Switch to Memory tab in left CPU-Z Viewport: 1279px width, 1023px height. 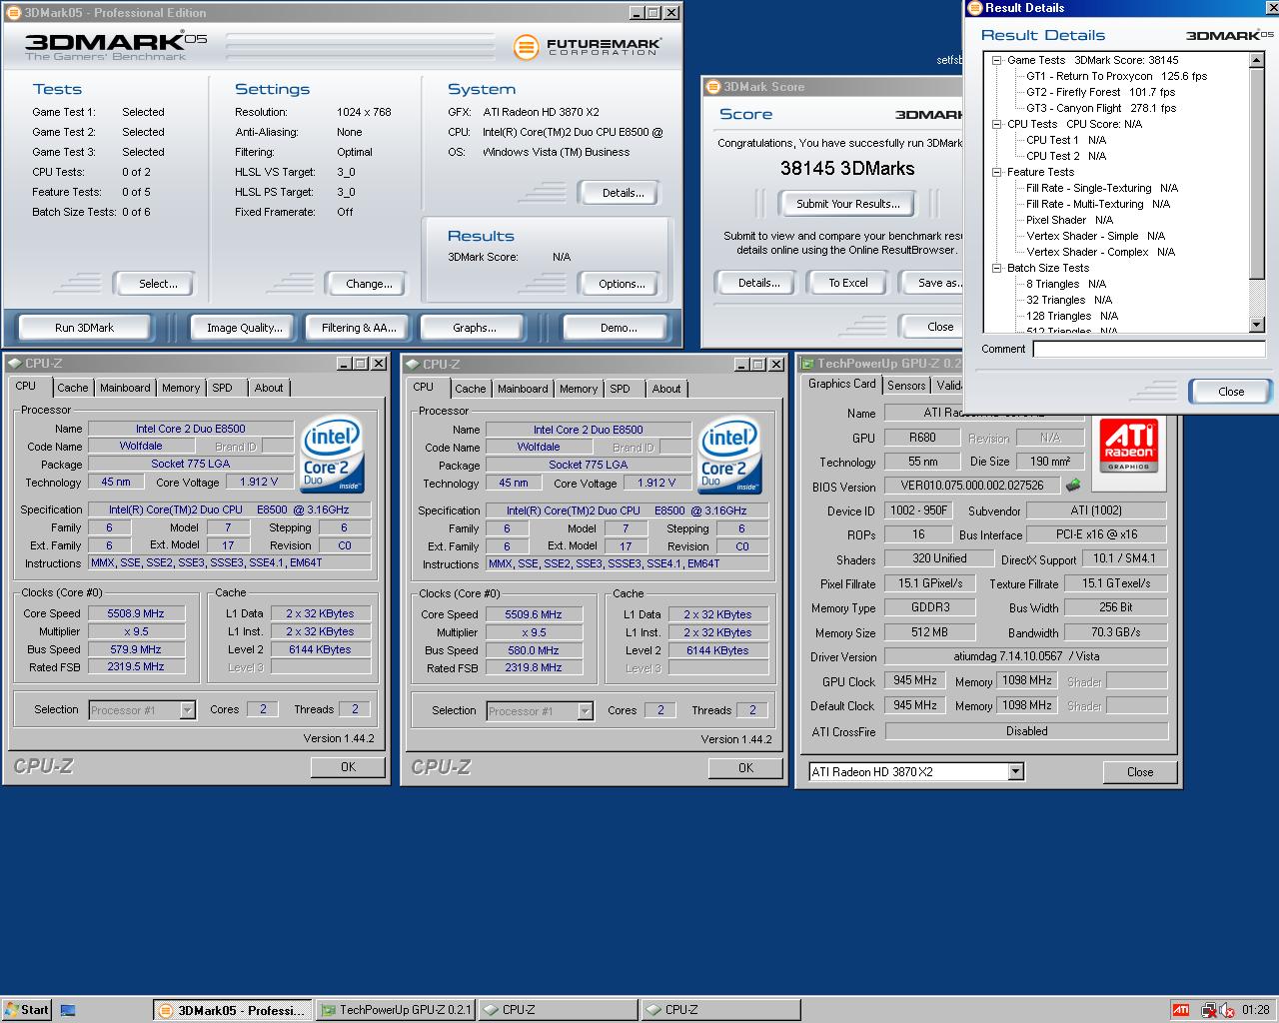tap(181, 388)
